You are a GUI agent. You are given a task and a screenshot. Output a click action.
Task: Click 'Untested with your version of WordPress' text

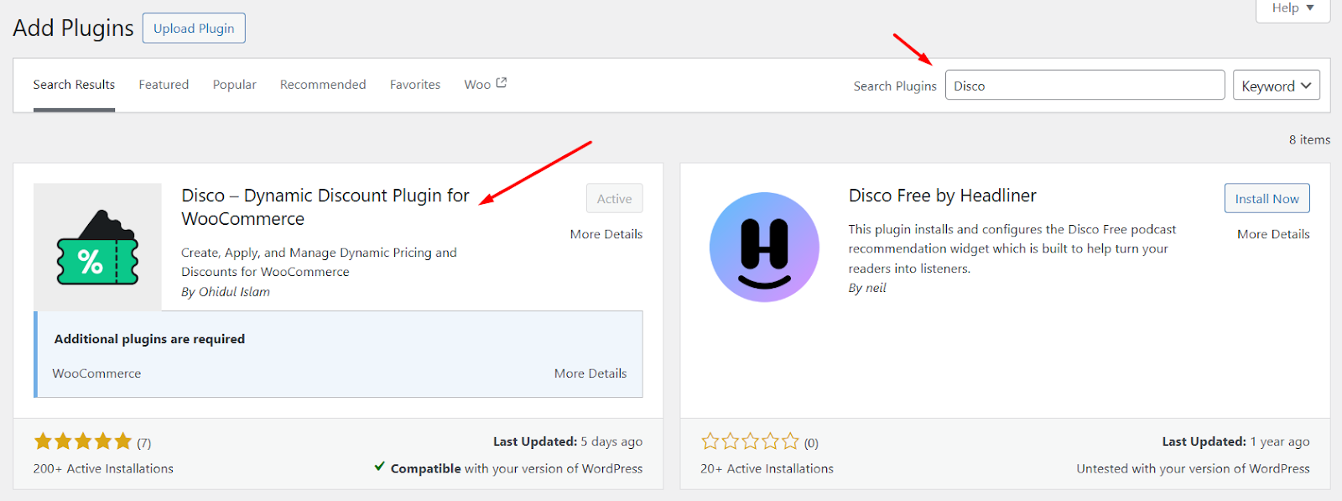click(1193, 468)
